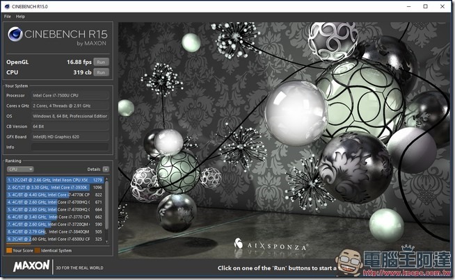The height and width of the screenshot is (280, 455).
Task: Run the CPU benchmark
Action: [101, 72]
